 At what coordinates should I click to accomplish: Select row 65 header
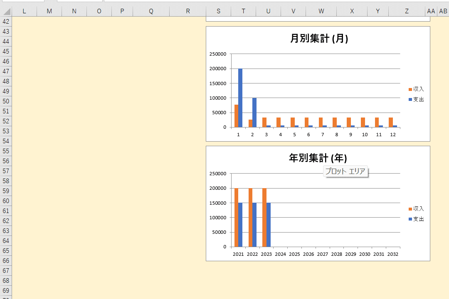click(x=6, y=251)
